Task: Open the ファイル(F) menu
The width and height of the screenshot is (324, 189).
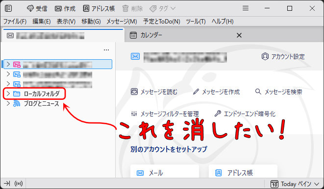Action: tap(15, 22)
